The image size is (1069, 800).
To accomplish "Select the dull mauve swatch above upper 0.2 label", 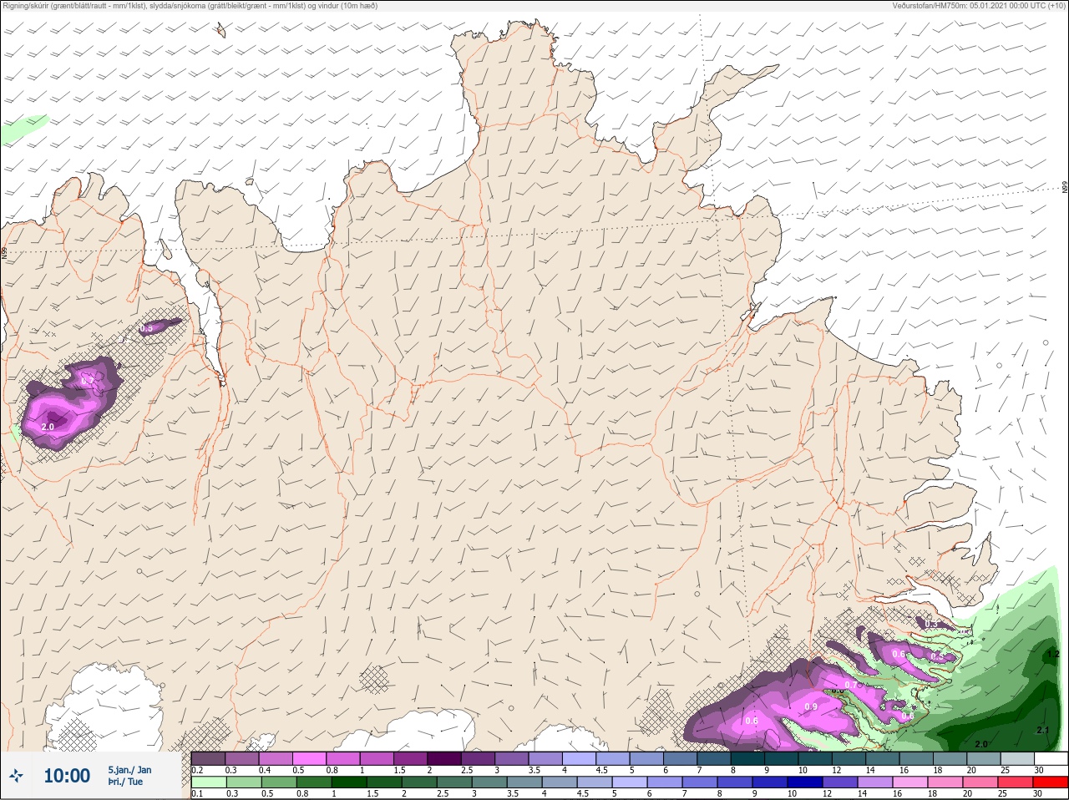I will point(208,759).
